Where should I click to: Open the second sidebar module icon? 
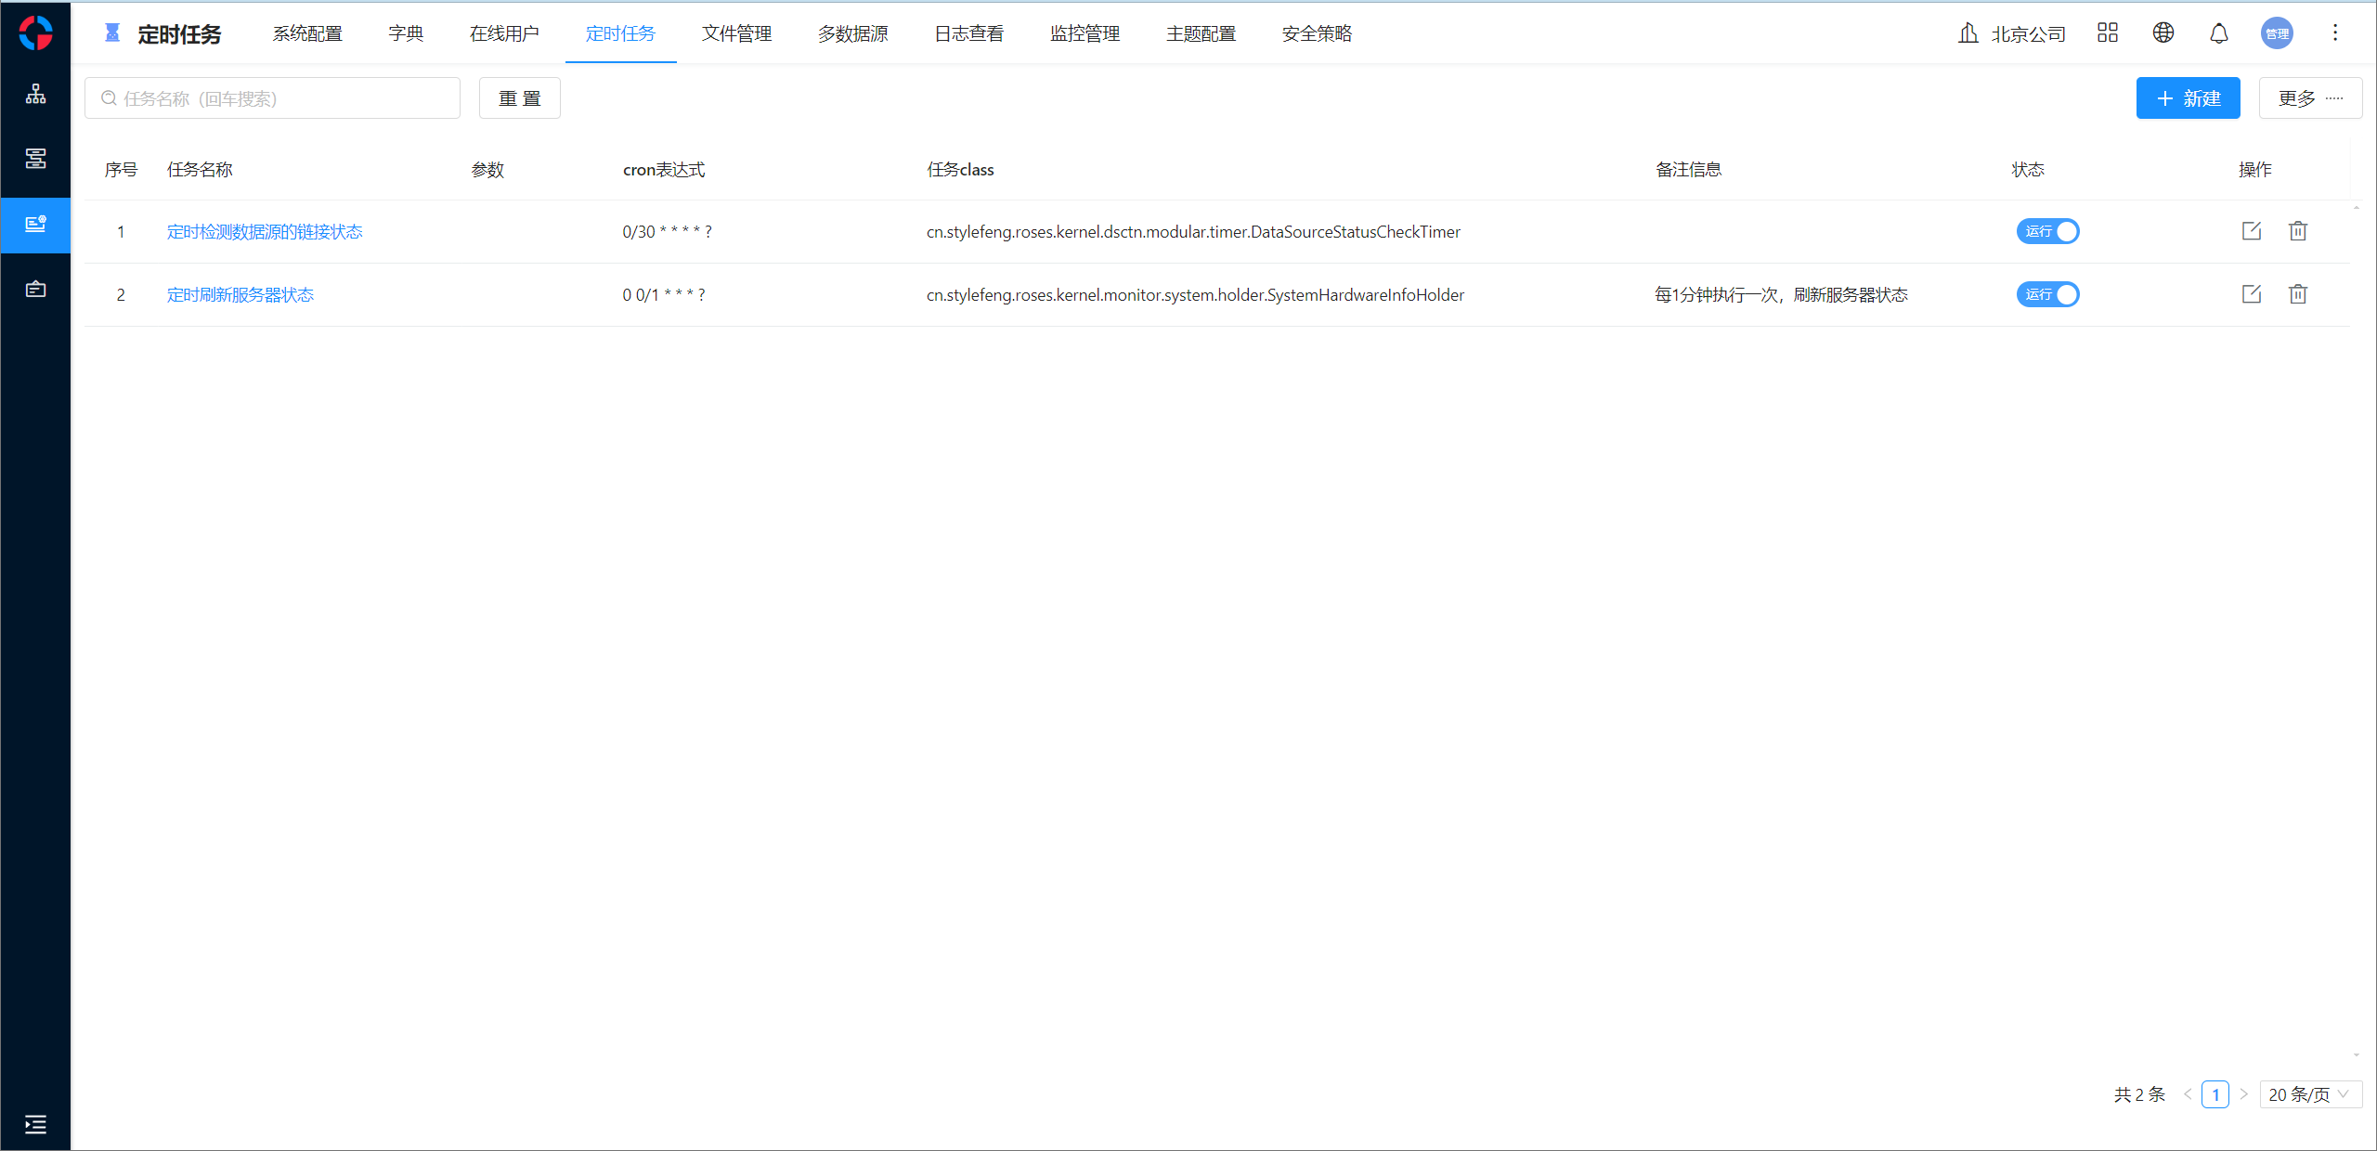click(x=35, y=159)
